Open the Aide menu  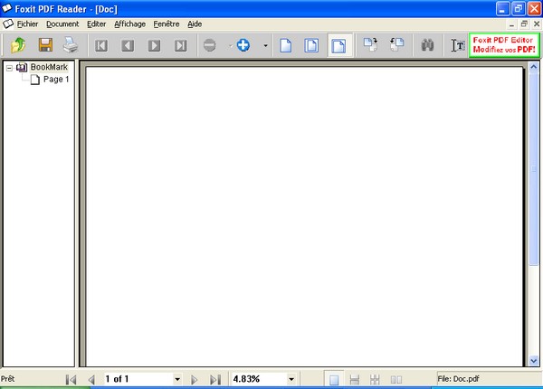click(x=195, y=24)
